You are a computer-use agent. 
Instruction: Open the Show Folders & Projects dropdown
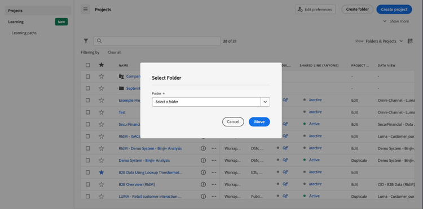384,41
